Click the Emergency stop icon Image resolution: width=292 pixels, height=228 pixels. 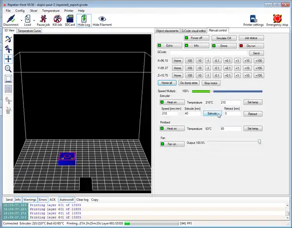(x=276, y=18)
